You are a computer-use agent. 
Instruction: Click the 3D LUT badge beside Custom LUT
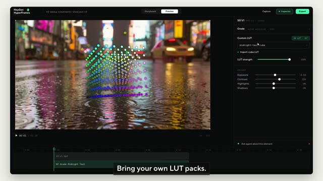300,38
